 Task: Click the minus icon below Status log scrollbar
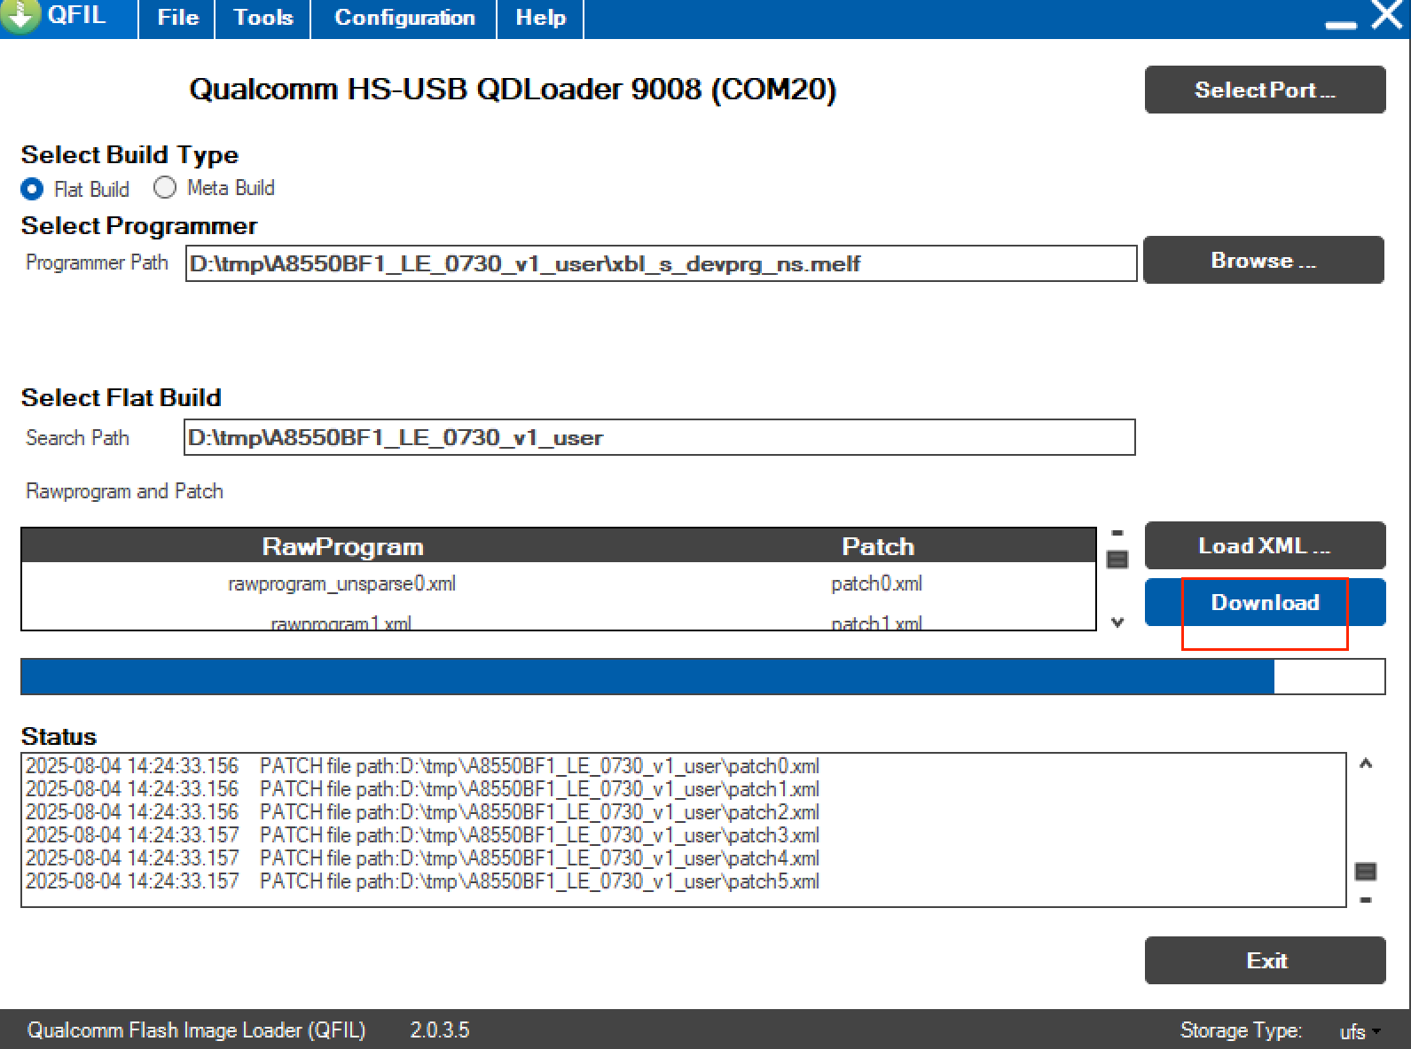(1366, 900)
